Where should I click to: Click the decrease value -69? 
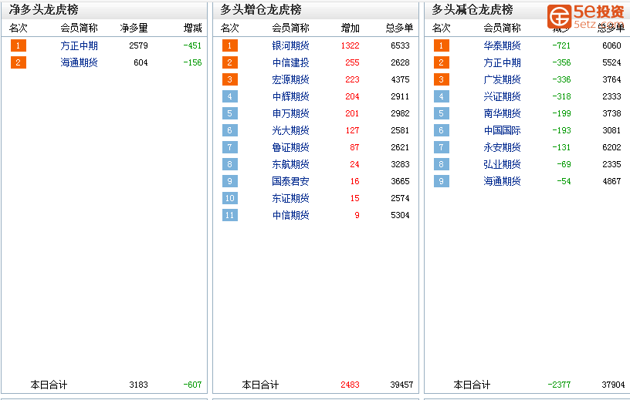click(x=564, y=164)
